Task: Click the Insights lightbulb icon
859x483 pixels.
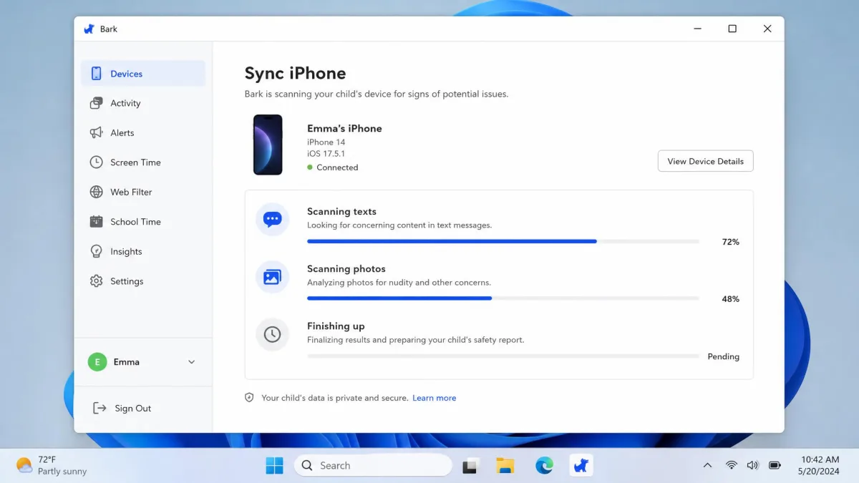Action: [96, 252]
